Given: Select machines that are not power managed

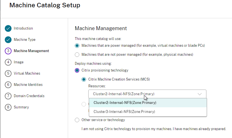Looking at the screenshot, I should tap(77, 55).
